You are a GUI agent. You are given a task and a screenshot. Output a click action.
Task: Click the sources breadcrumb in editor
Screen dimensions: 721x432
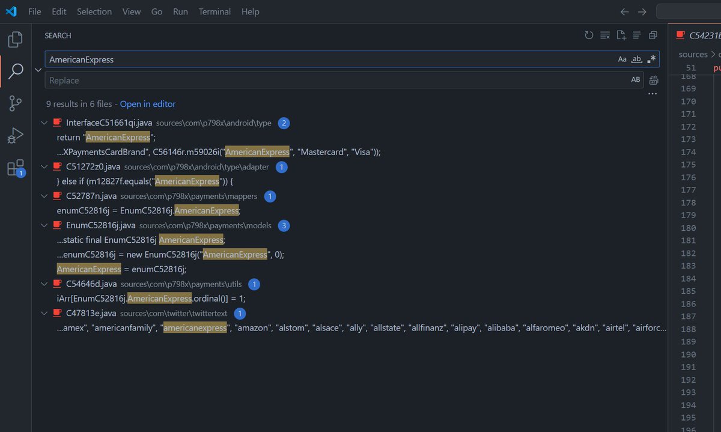coord(693,54)
